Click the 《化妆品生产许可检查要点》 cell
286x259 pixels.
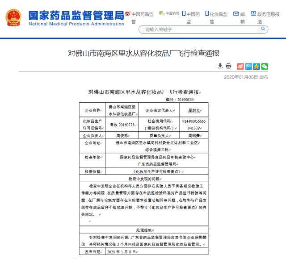[x=157, y=171]
